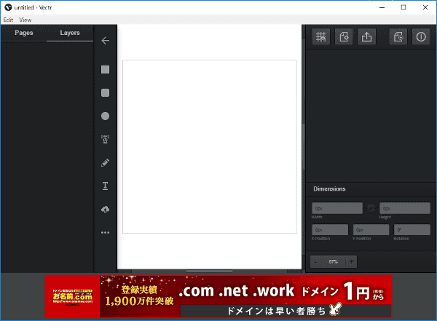437x321 pixels.
Task: Switch to the Pages tab
Action: [x=24, y=33]
